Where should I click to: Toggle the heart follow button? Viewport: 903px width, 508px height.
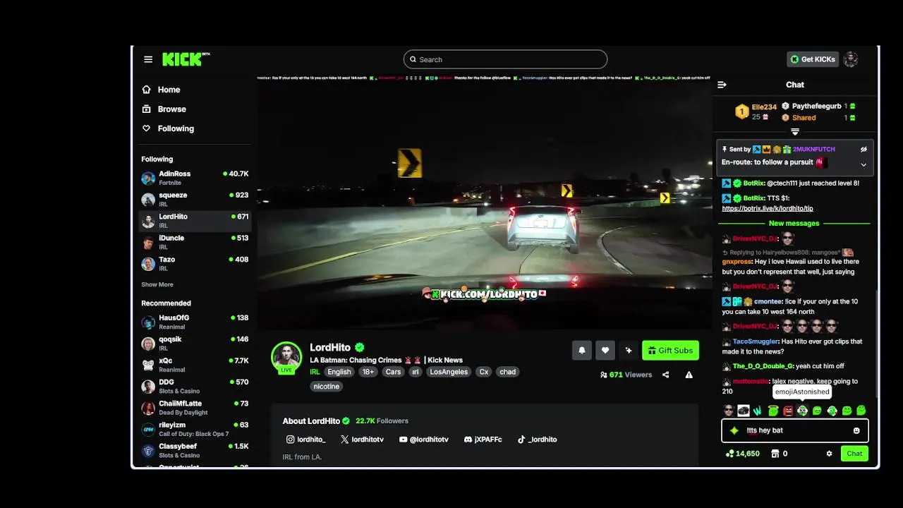(x=605, y=350)
